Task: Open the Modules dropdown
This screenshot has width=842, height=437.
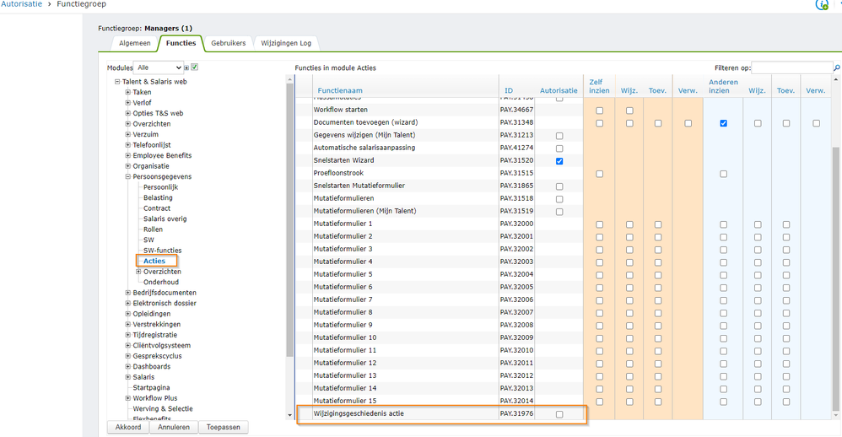Action: (x=159, y=67)
